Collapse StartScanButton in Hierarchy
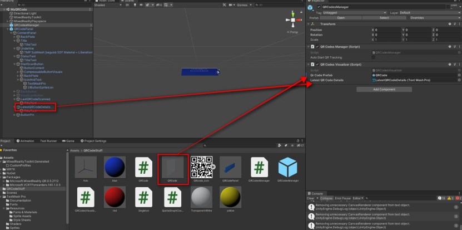 [14, 64]
